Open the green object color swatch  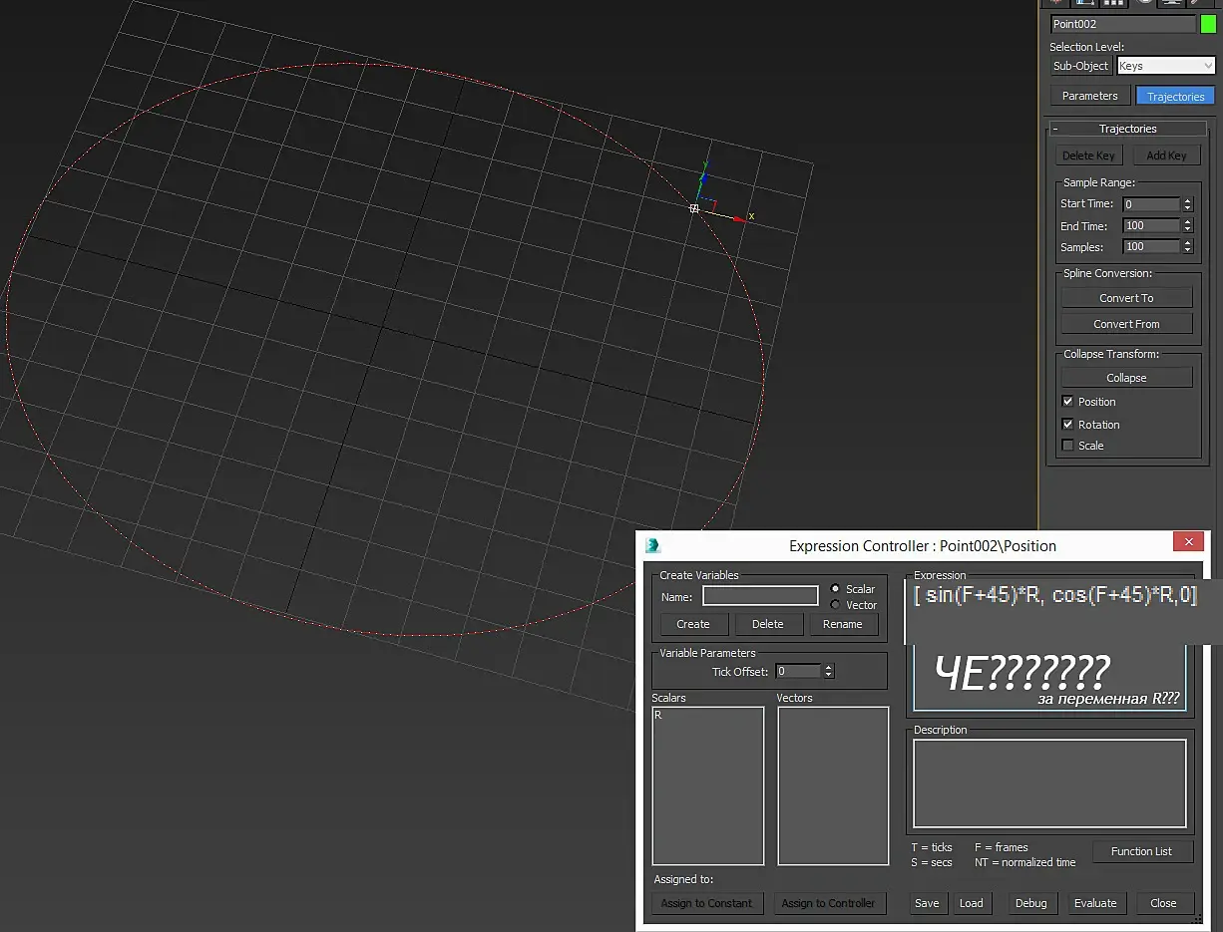pyautogui.click(x=1208, y=24)
